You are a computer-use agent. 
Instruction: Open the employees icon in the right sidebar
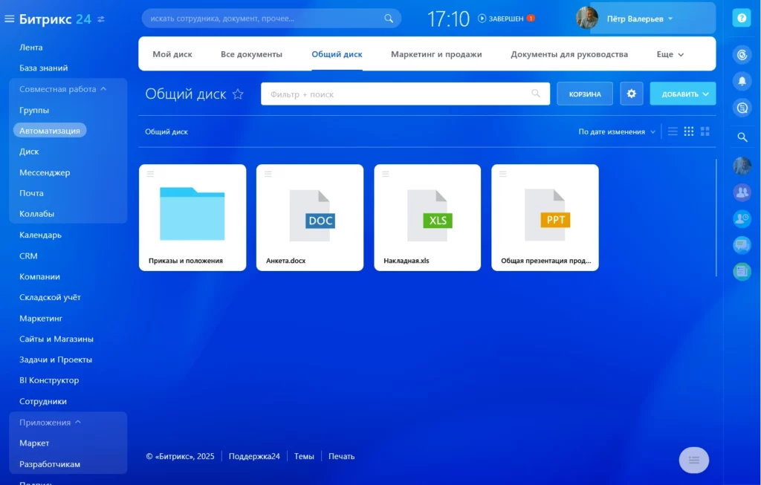742,192
